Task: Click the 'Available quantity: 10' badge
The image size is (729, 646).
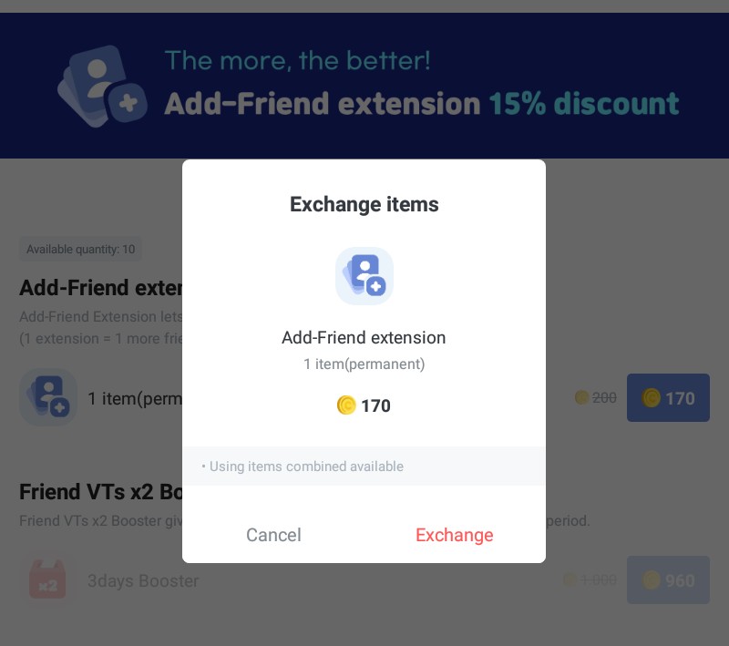Action: click(80, 250)
